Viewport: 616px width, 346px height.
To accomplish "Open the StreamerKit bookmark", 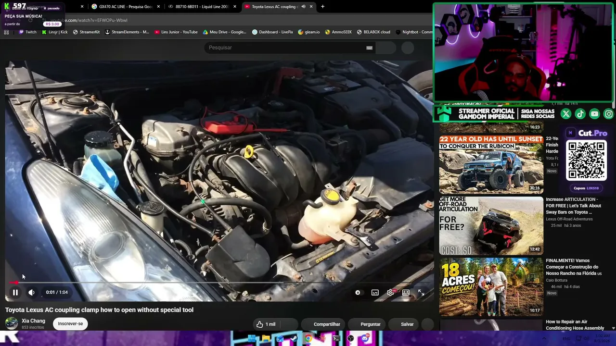I will point(86,32).
